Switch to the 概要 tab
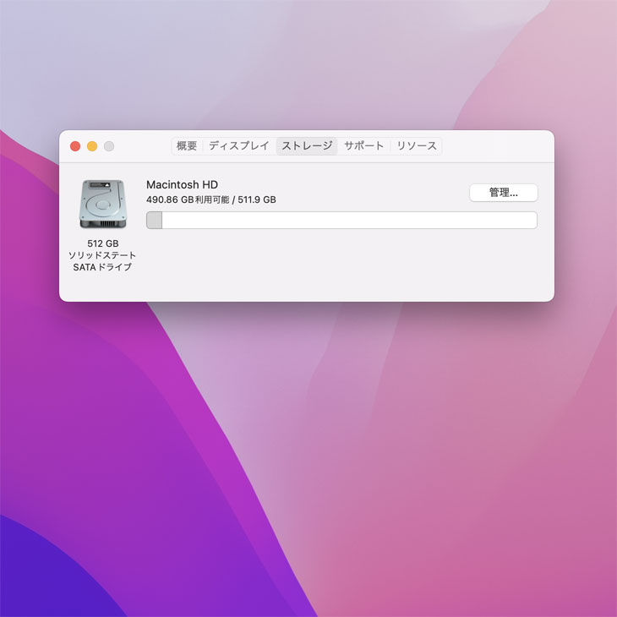The height and width of the screenshot is (617, 617). [187, 146]
